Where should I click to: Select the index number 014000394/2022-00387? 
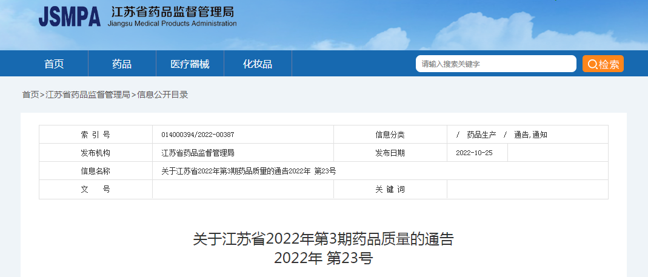198,135
